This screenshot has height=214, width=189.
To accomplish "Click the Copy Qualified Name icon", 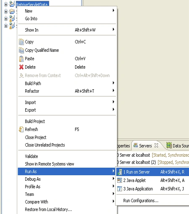I will tap(21, 50).
